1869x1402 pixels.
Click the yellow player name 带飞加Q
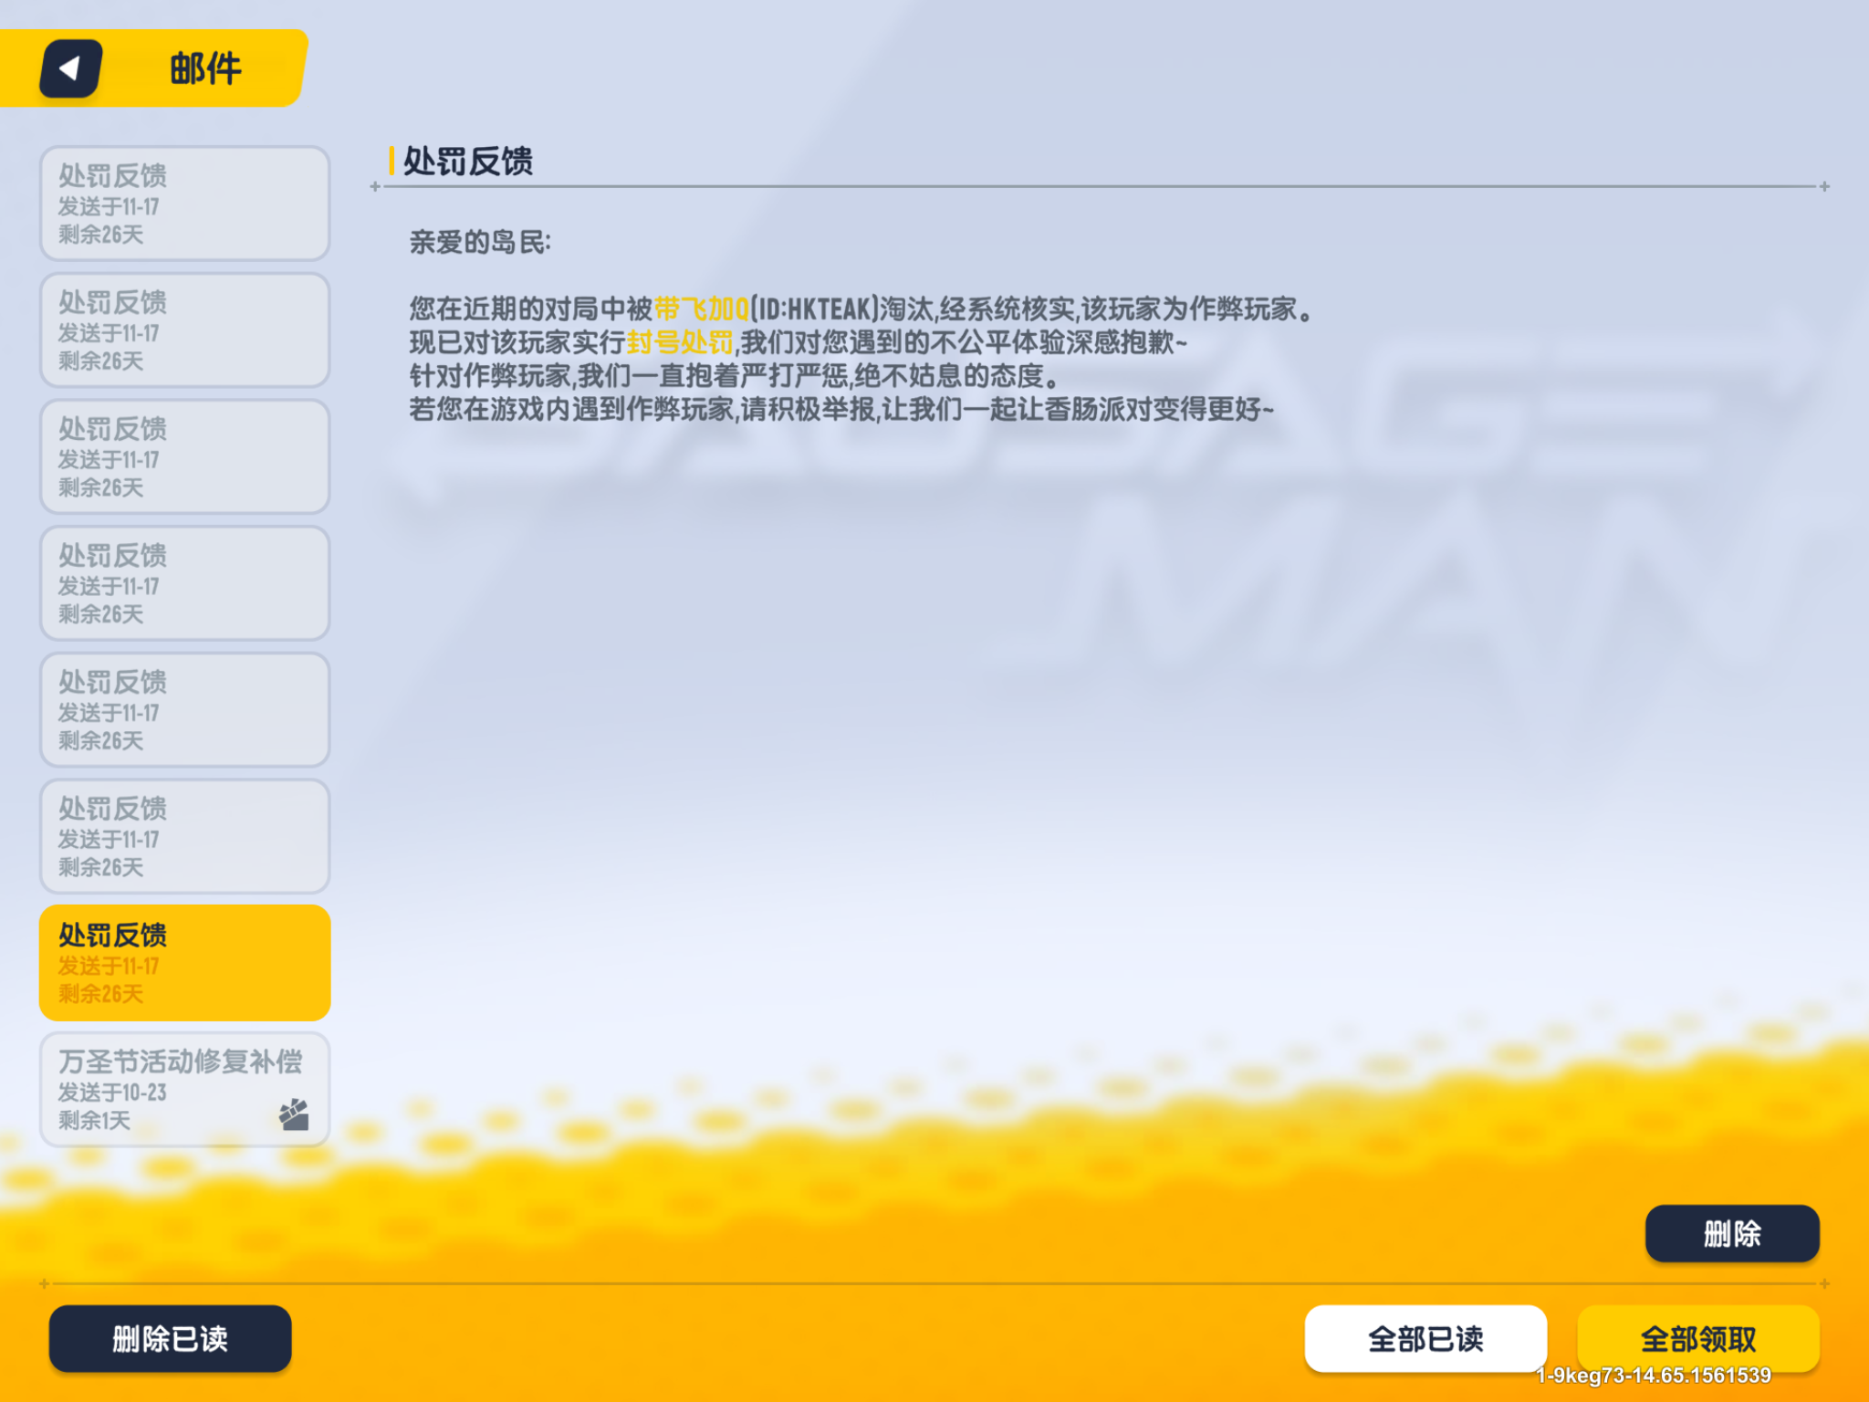(701, 309)
